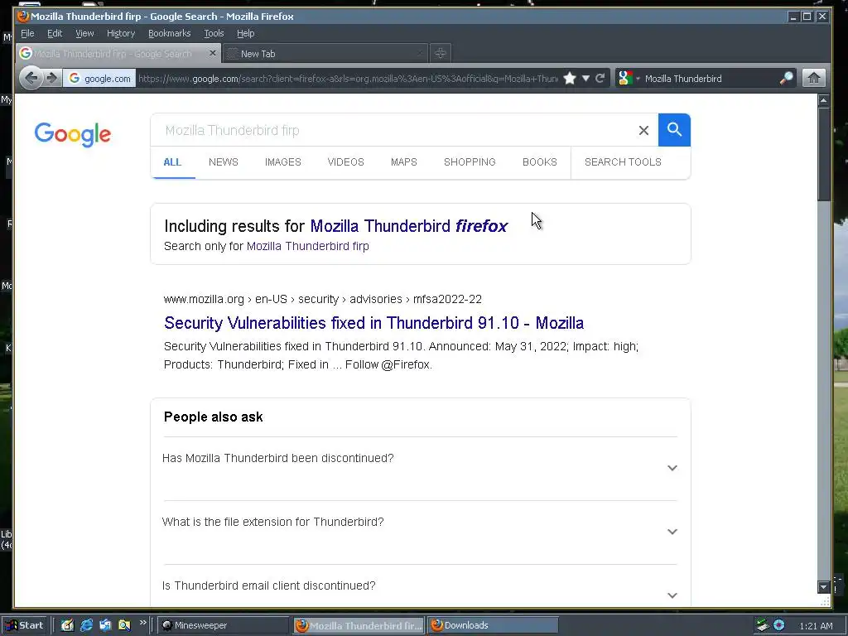Close the Google Search tab
This screenshot has height=636, width=848.
pos(213,53)
